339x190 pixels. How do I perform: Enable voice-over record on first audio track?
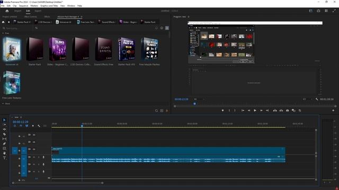tap(43, 157)
